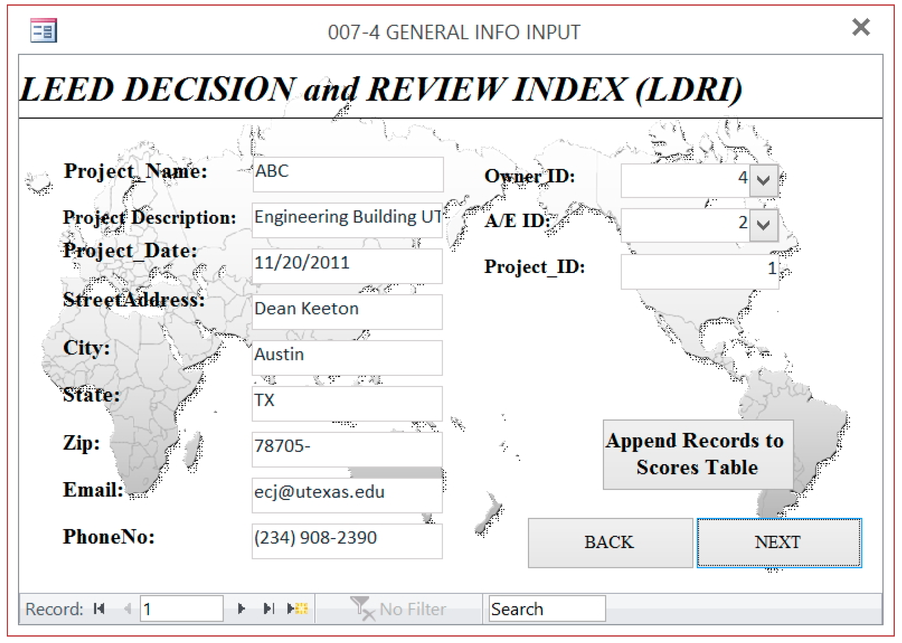Image resolution: width=902 pixels, height=643 pixels.
Task: Expand the A/E ID dropdown arrow
Action: 763,226
